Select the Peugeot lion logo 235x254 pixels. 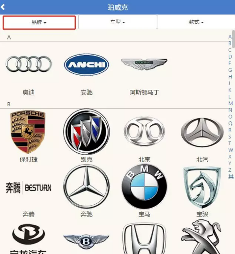click(201, 237)
